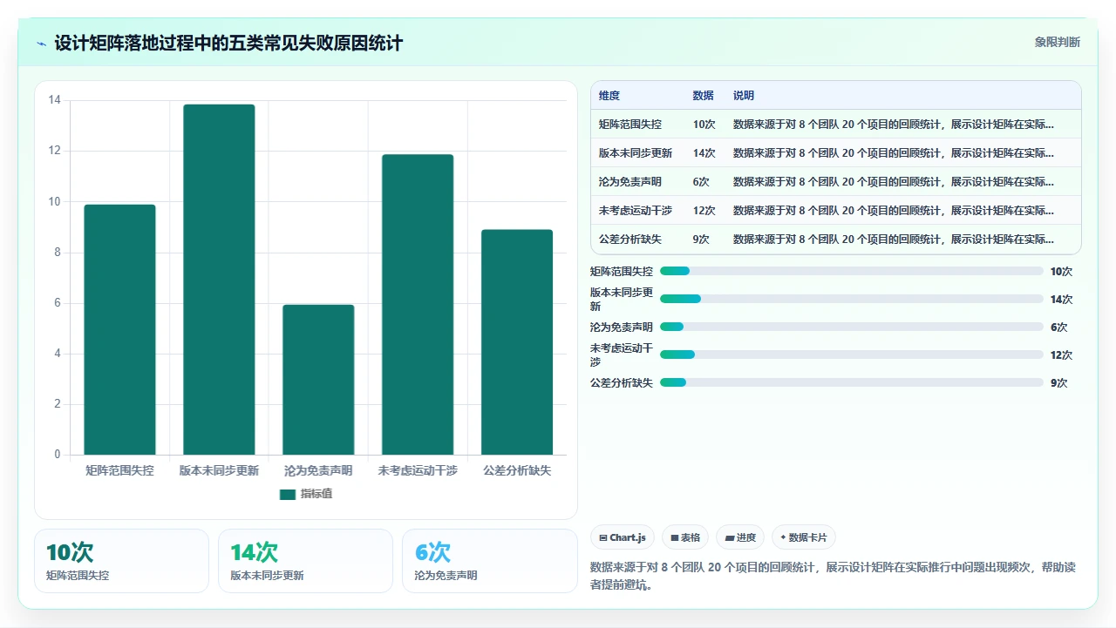Click the 沦为免责声明 bar in chart
1116x628 pixels.
click(x=318, y=380)
